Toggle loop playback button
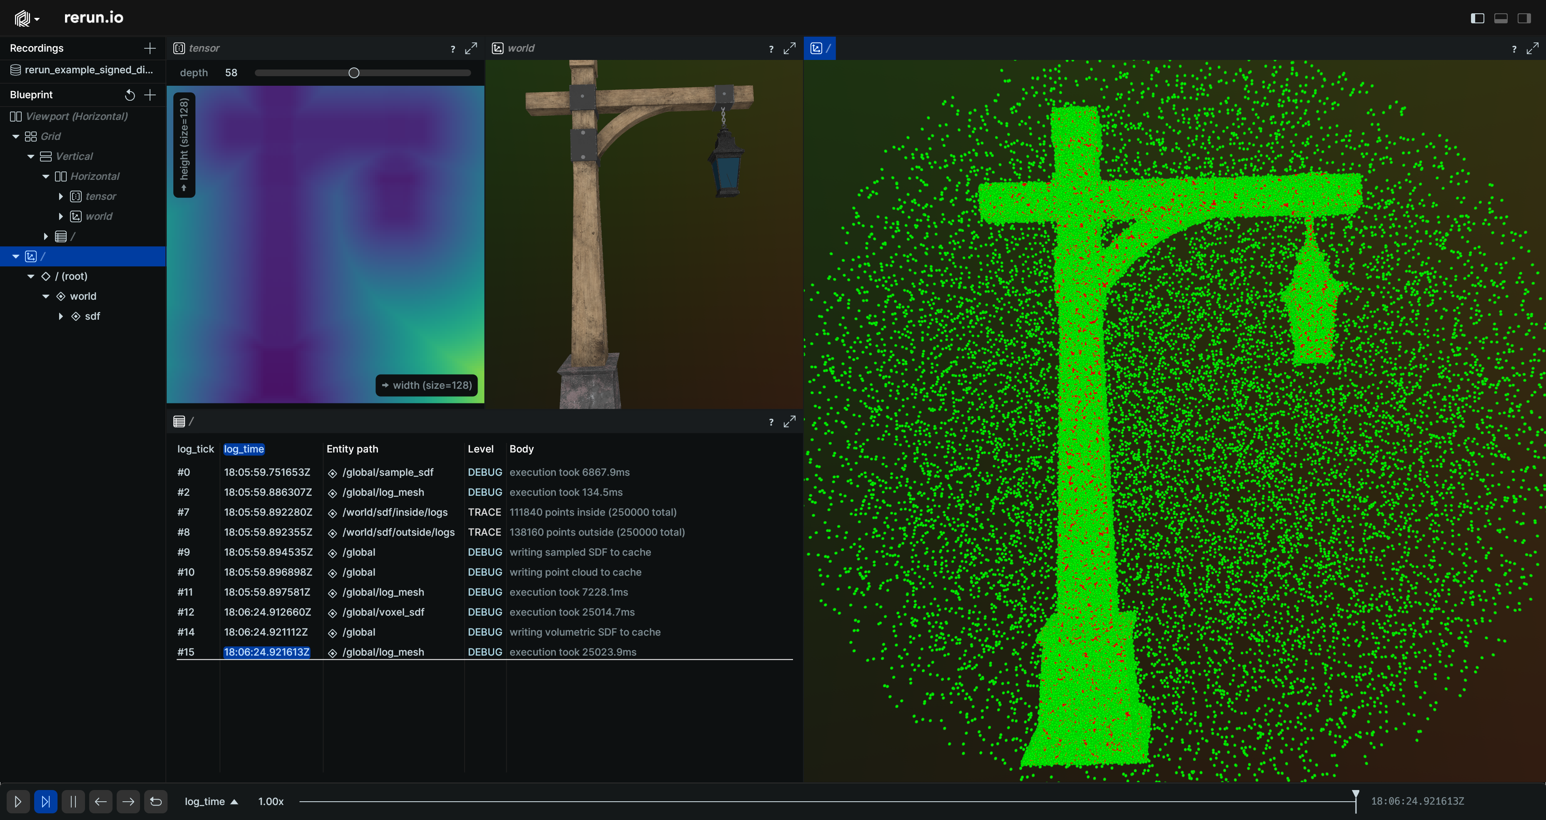The width and height of the screenshot is (1546, 820). pos(156,801)
